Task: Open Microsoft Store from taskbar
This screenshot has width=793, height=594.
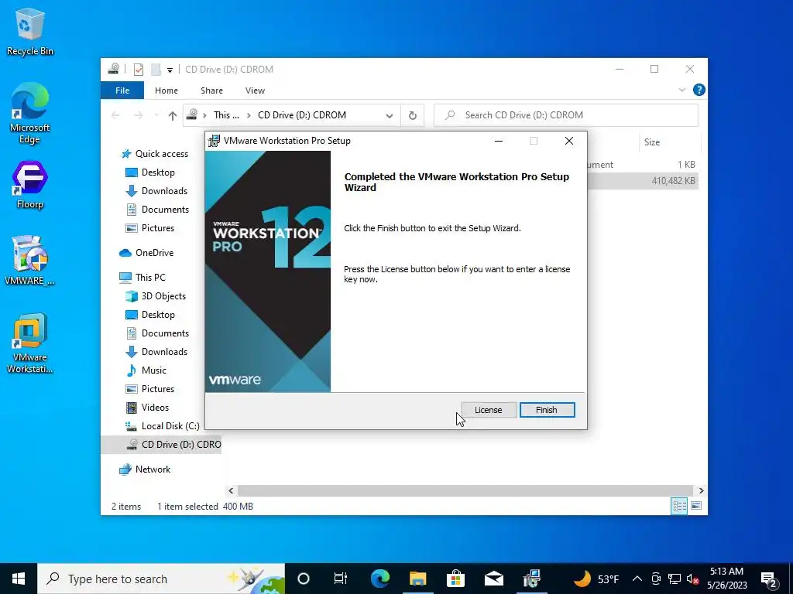Action: pos(455,579)
